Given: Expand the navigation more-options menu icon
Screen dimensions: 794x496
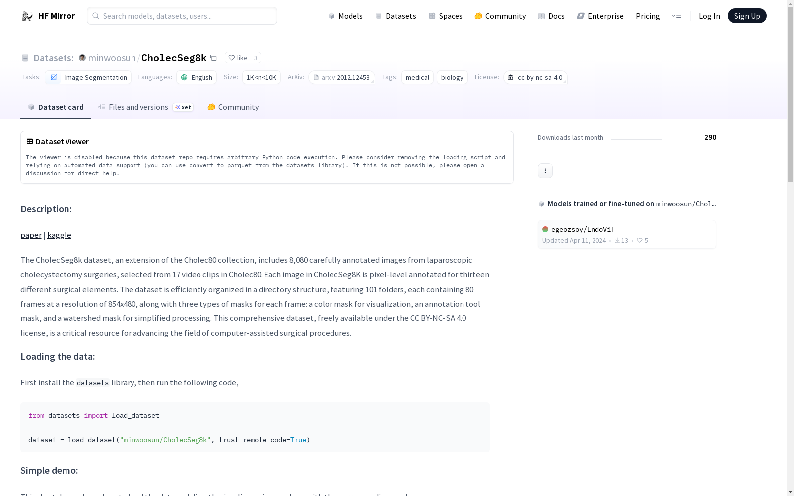Looking at the screenshot, I should (676, 16).
